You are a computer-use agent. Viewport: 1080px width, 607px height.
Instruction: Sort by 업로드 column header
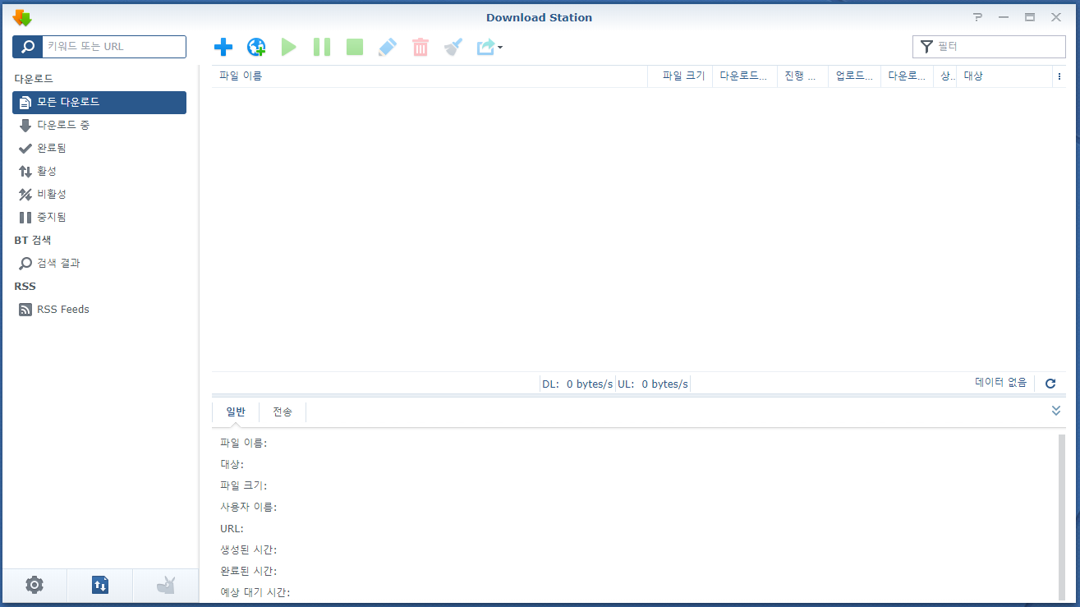(x=854, y=76)
